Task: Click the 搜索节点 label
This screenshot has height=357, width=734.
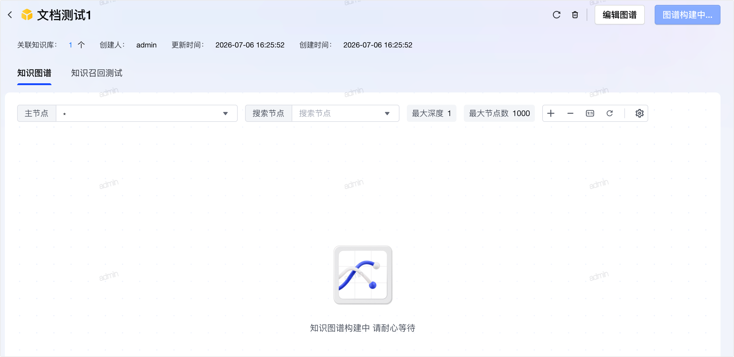Action: coord(269,114)
